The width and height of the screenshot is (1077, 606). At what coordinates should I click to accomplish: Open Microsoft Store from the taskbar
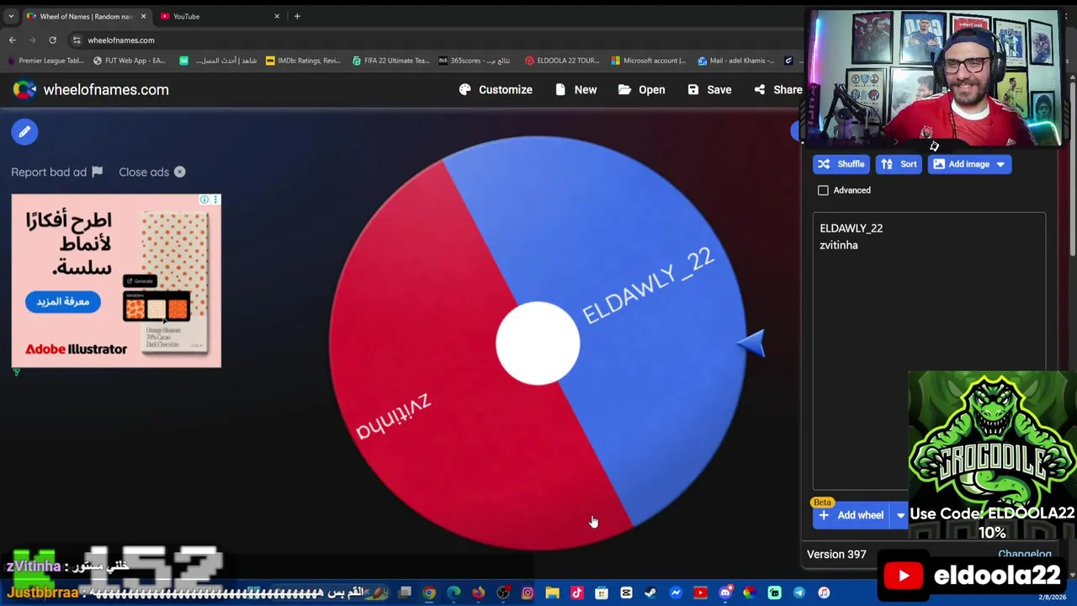[x=602, y=593]
